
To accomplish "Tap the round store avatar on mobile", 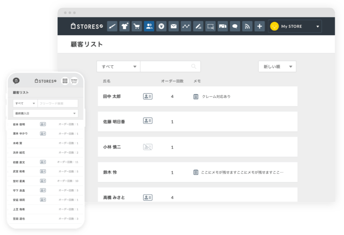I will [74, 81].
